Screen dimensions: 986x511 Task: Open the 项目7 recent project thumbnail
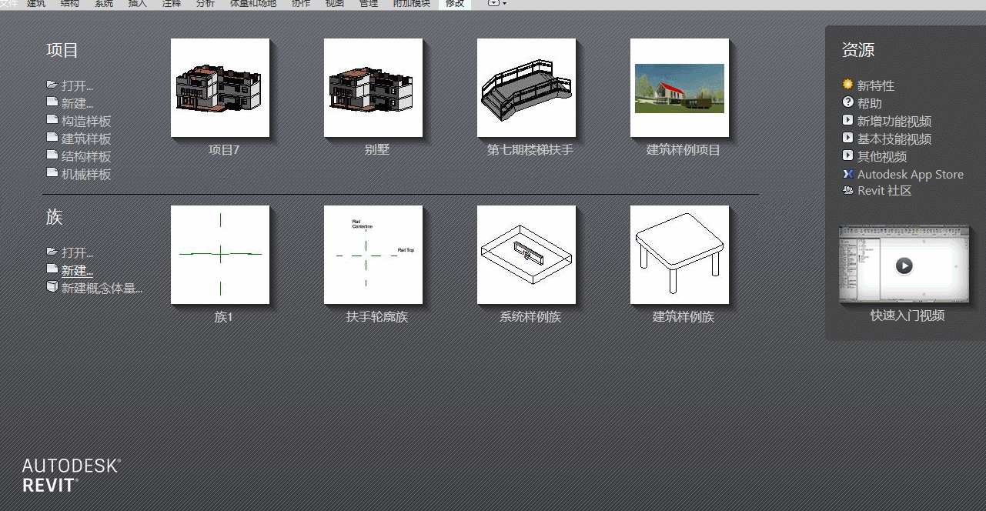coord(220,88)
